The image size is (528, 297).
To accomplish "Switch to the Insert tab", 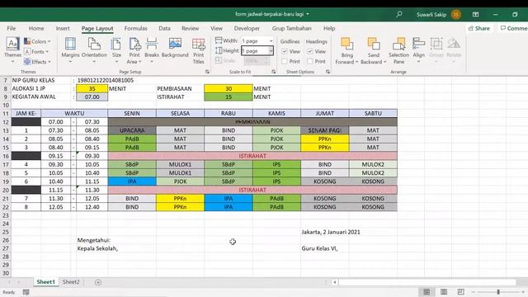I will pyautogui.click(x=63, y=28).
